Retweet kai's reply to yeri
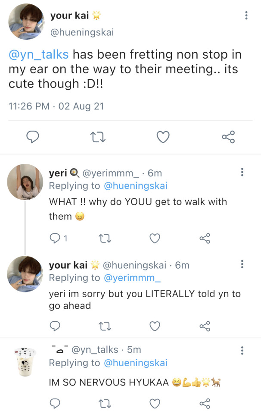Screen dimensions: 261x414 click(105, 326)
